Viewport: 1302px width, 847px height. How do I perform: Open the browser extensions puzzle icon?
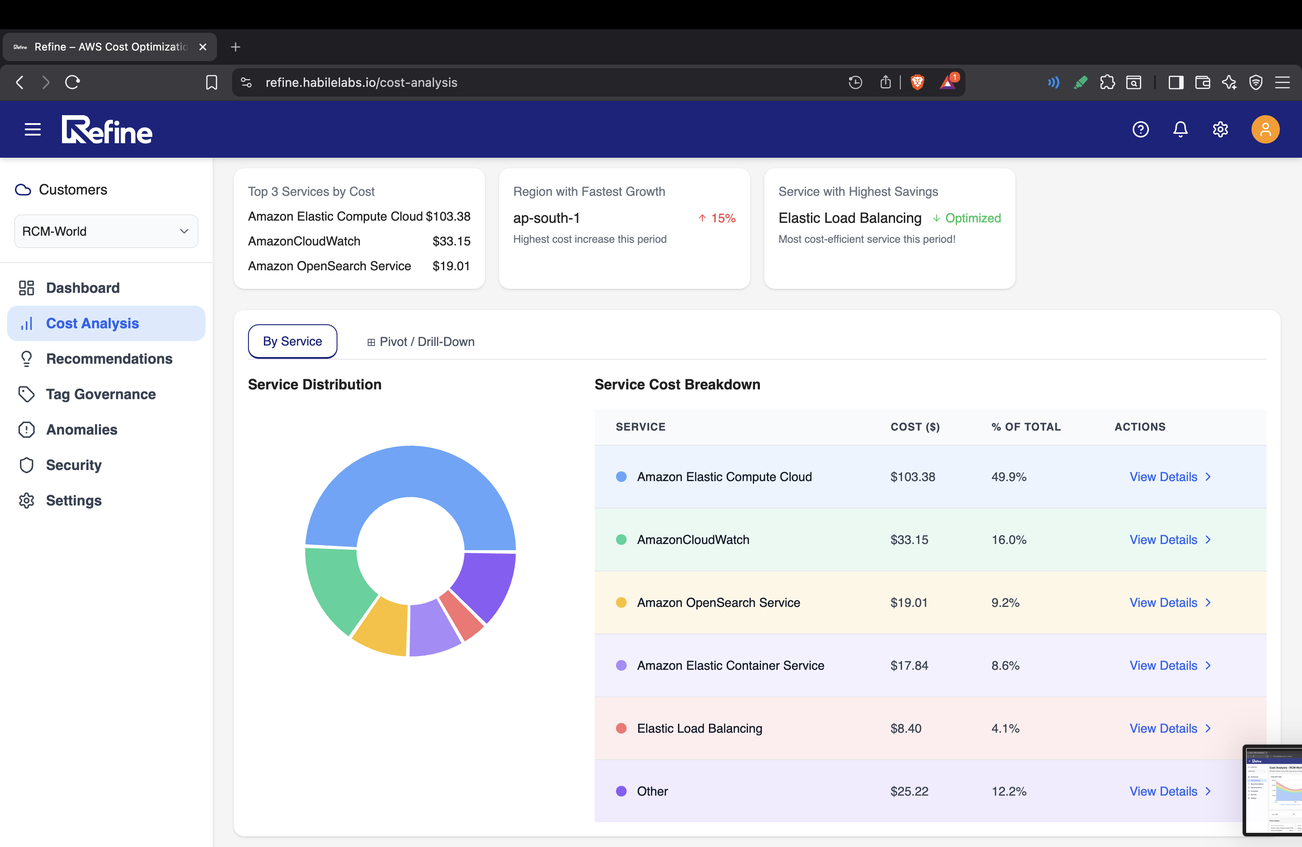point(1107,83)
